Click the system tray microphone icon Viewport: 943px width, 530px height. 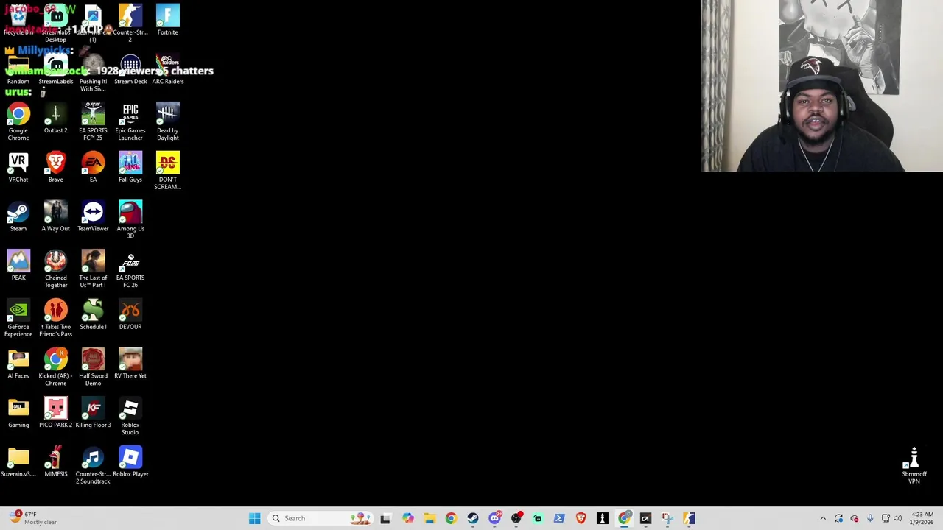[870, 518]
